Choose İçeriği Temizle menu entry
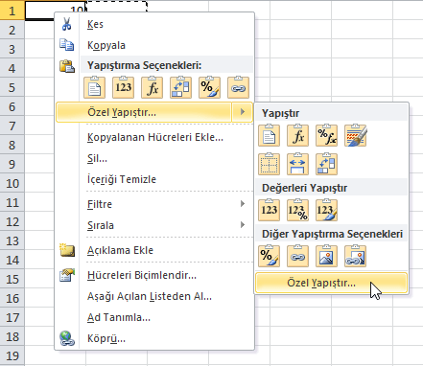This screenshot has width=423, height=366. (154, 179)
